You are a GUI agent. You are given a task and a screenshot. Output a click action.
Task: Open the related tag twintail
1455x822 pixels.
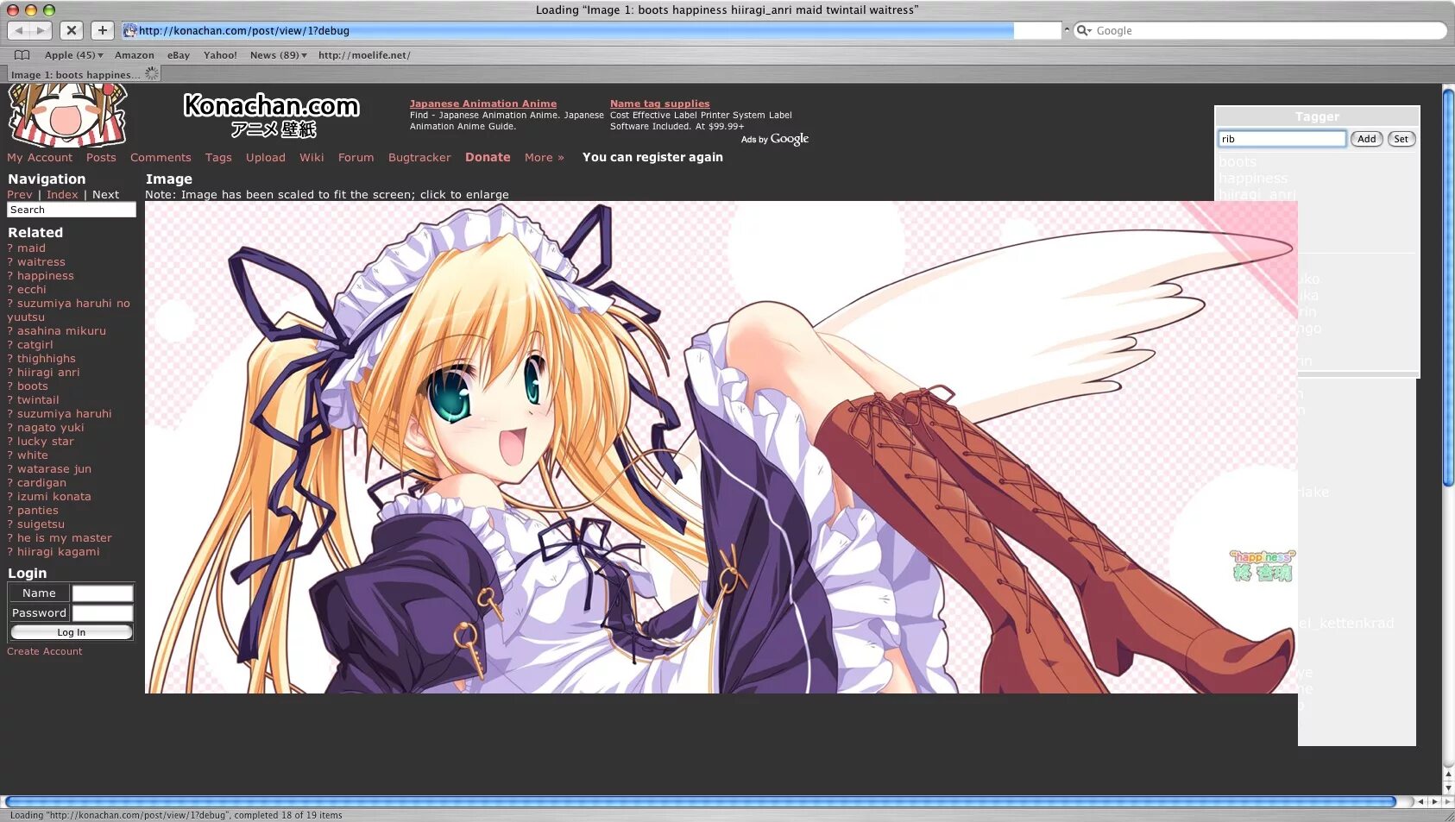tap(38, 400)
